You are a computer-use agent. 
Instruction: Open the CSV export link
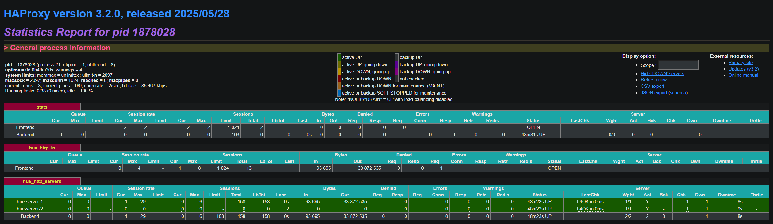(652, 86)
